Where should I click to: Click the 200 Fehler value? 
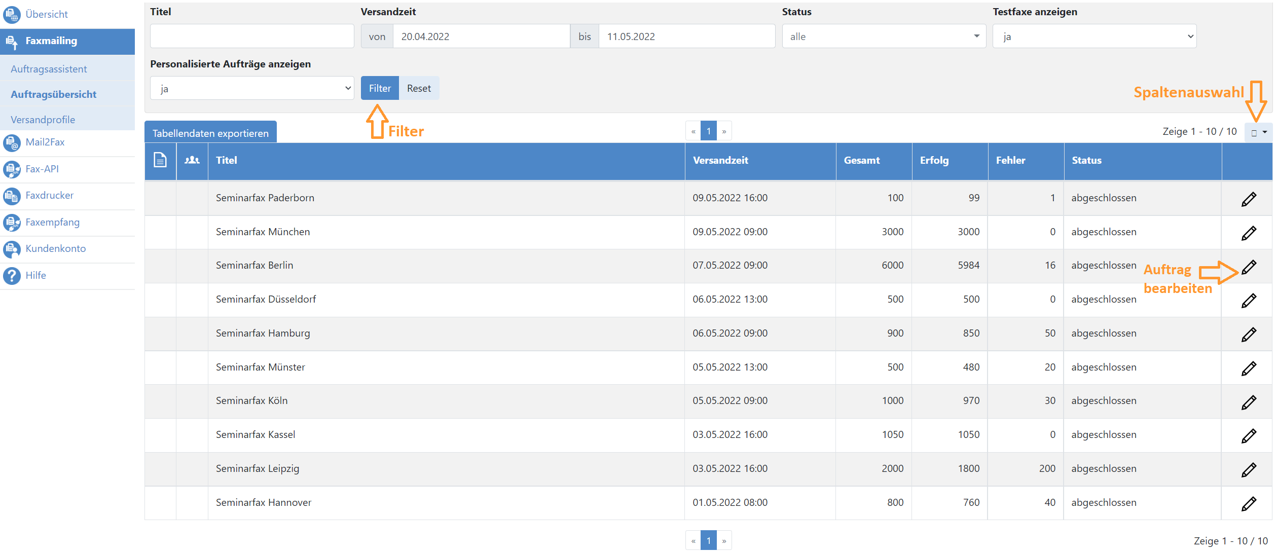(x=1047, y=468)
